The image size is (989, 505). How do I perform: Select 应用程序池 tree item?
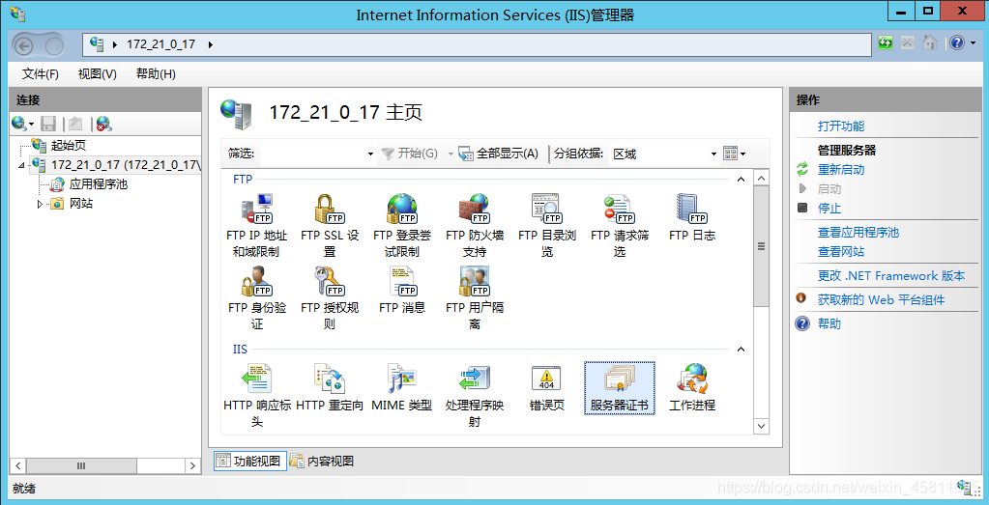[x=99, y=184]
